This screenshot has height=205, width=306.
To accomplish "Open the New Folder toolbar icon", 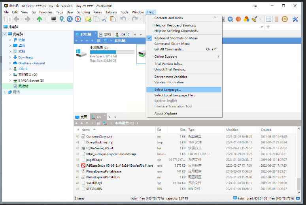I will (x=88, y=19).
